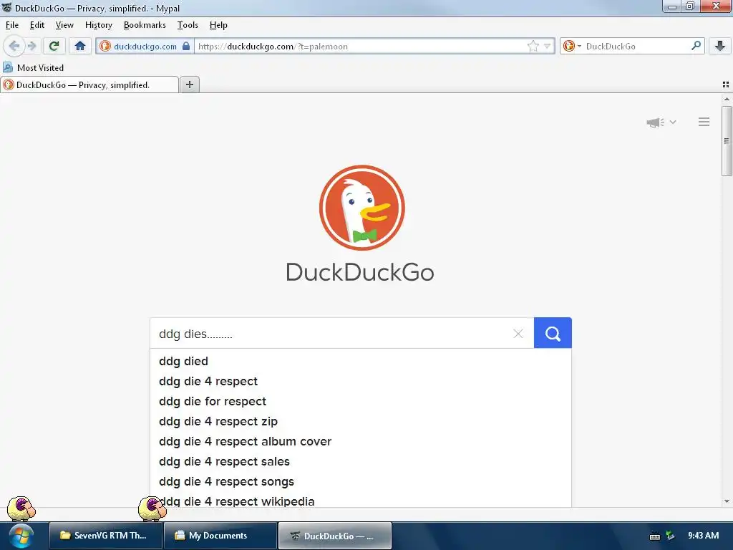Screen dimensions: 733x550
Task: Click the padlock site security icon
Action: click(186, 46)
